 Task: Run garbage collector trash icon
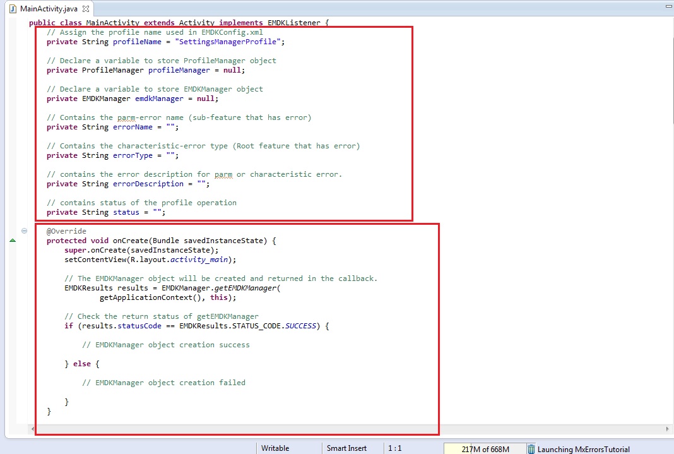pyautogui.click(x=531, y=449)
